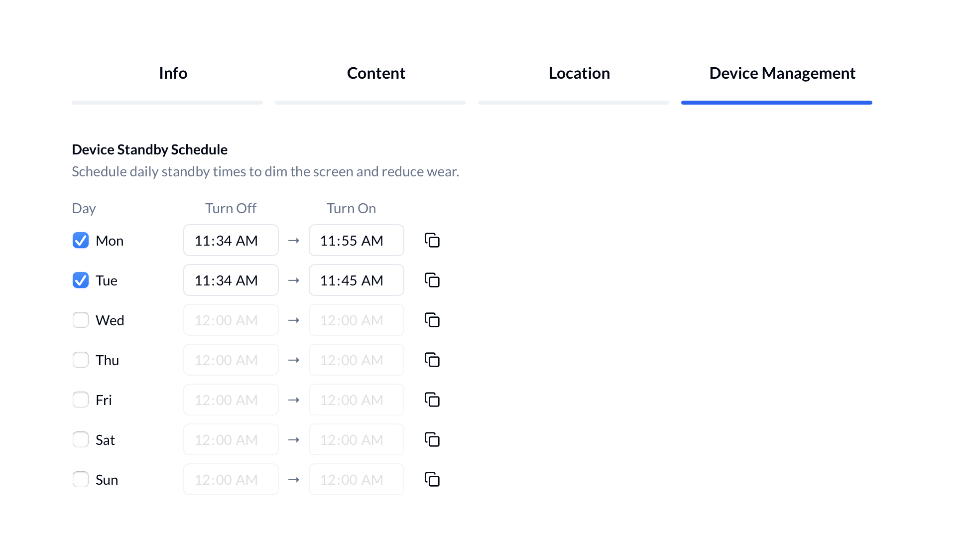Switch to the Info tab
This screenshot has height=547, width=962.
tap(173, 73)
